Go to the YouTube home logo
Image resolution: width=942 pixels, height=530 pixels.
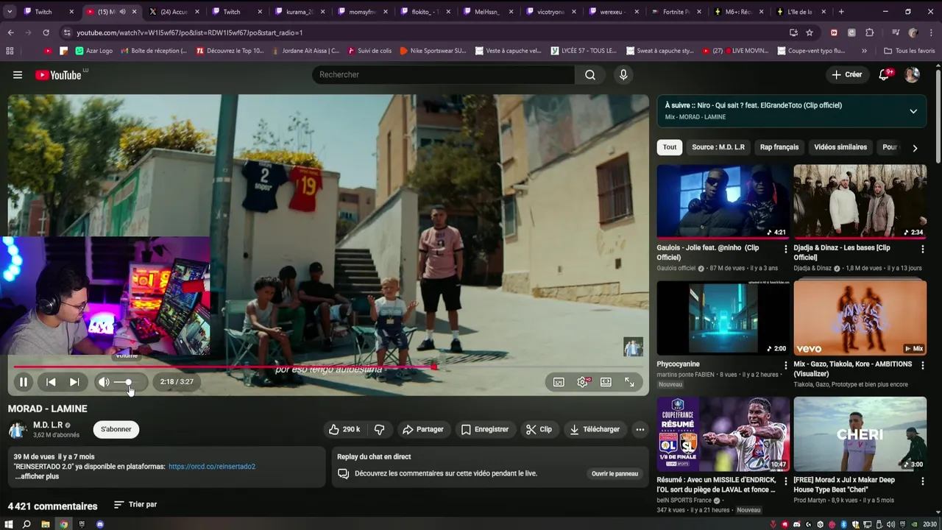58,75
